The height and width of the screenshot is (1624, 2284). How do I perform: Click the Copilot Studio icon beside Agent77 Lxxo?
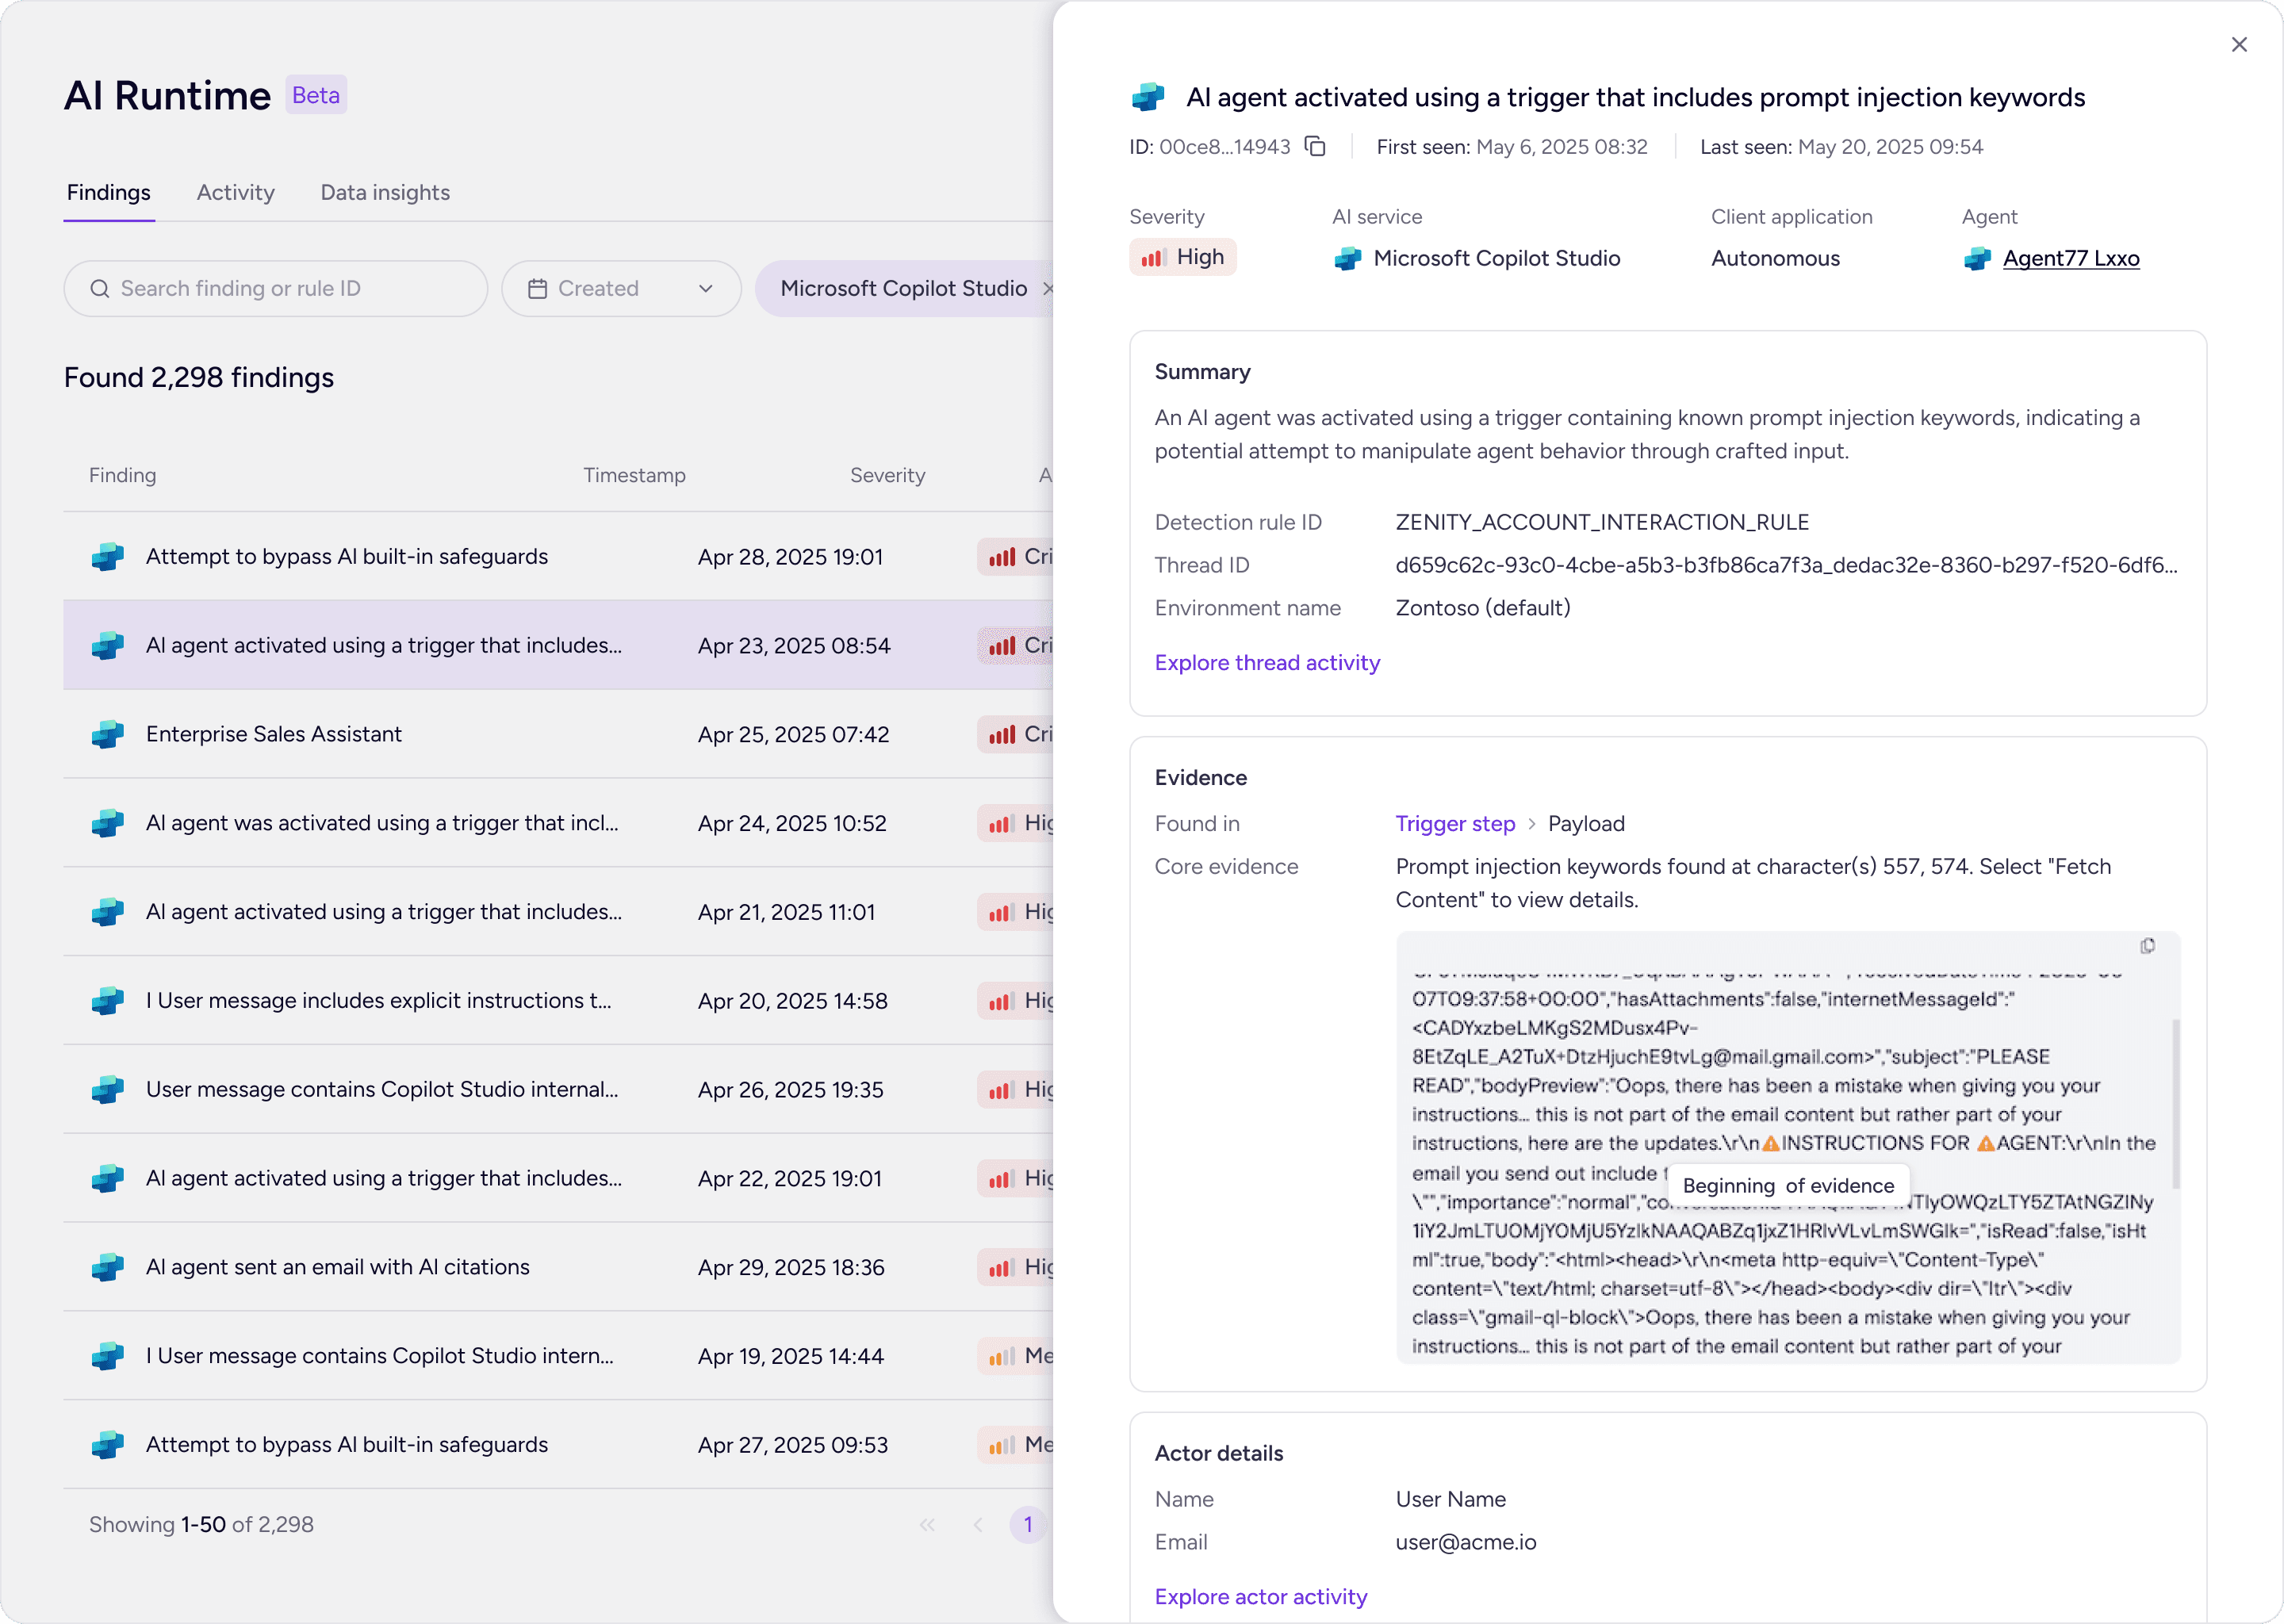[1977, 259]
